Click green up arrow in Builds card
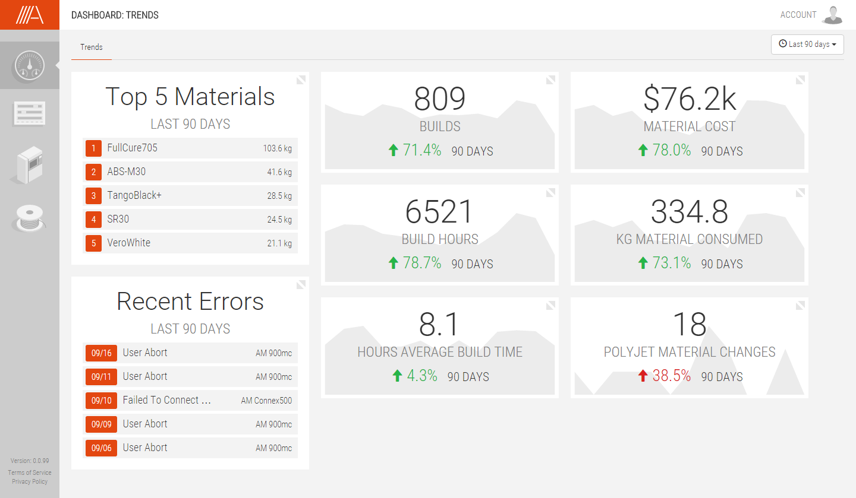The height and width of the screenshot is (498, 856). tap(392, 151)
